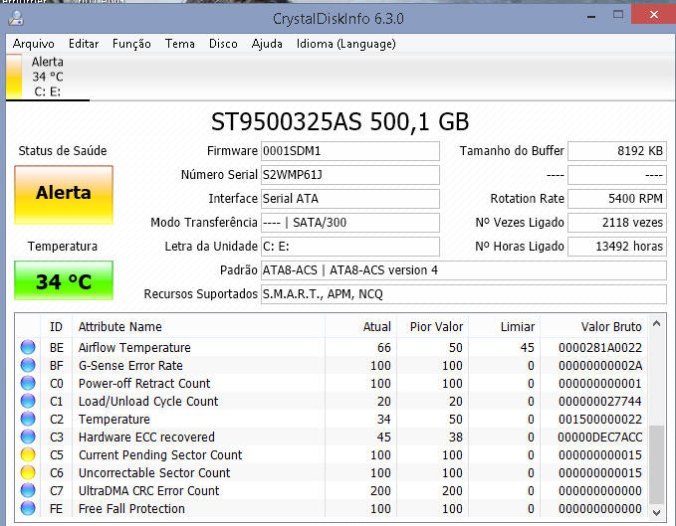Select the Hardware ECC recovered attribute name
The width and height of the screenshot is (676, 526).
[x=146, y=437]
